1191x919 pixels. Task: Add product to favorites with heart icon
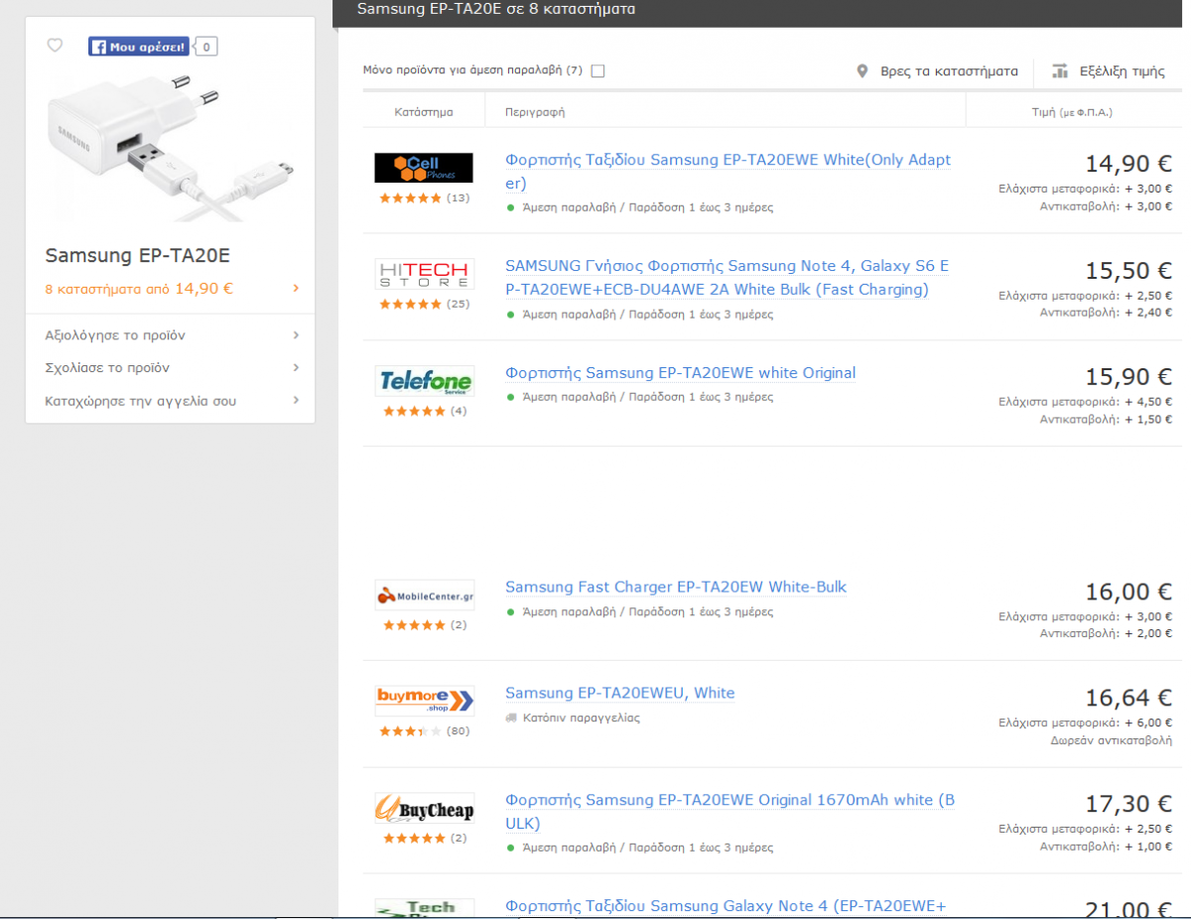55,46
